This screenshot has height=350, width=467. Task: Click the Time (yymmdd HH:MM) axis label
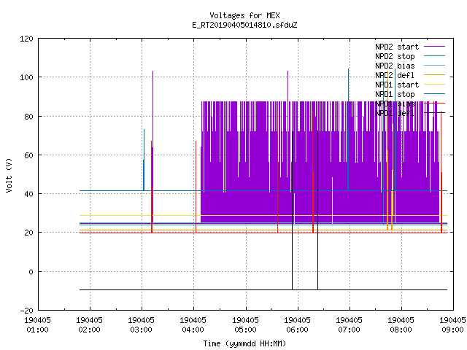(x=244, y=343)
